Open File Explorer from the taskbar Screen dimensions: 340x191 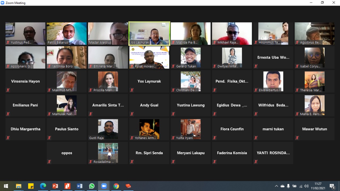(x=18, y=186)
